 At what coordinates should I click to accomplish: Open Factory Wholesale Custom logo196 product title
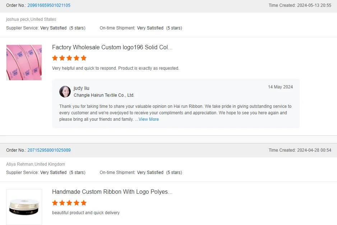[112, 47]
